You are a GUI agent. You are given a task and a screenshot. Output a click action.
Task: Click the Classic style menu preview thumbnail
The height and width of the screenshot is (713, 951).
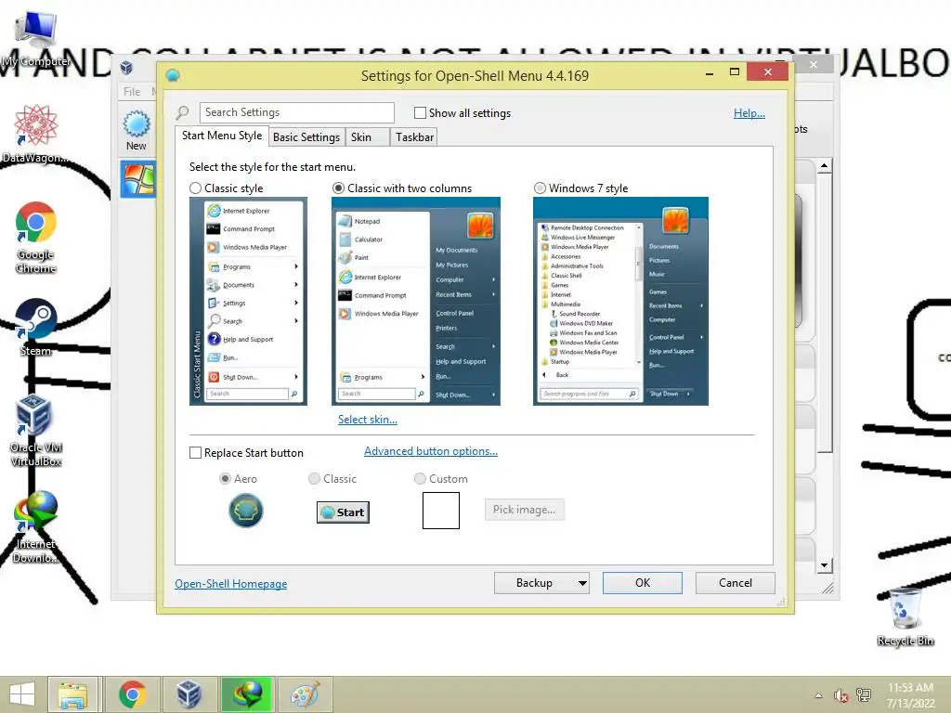(x=248, y=302)
